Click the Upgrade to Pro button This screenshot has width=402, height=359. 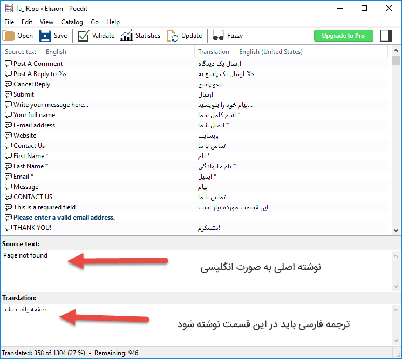click(343, 36)
